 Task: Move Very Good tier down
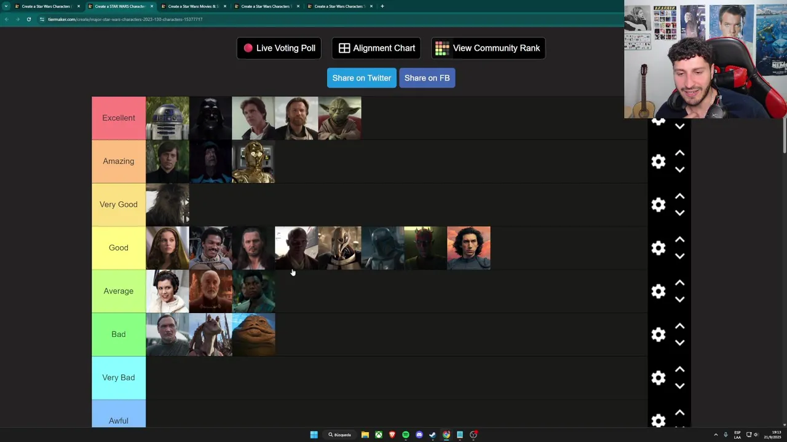click(x=680, y=213)
